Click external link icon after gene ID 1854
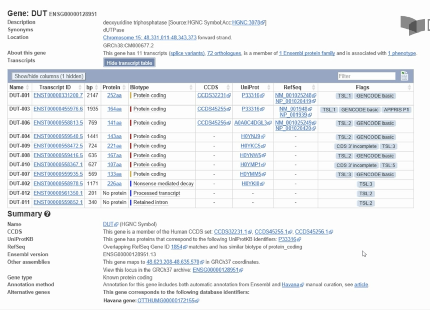This screenshot has width=430, height=310. click(x=185, y=247)
